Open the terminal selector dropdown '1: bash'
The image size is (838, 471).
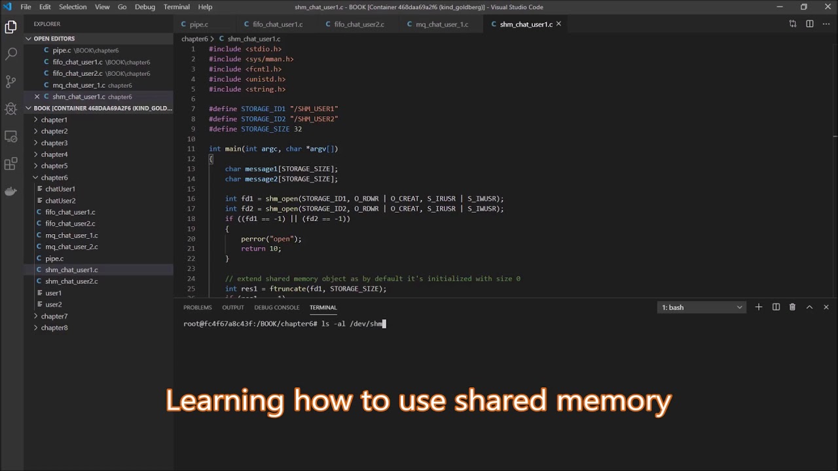coord(702,307)
